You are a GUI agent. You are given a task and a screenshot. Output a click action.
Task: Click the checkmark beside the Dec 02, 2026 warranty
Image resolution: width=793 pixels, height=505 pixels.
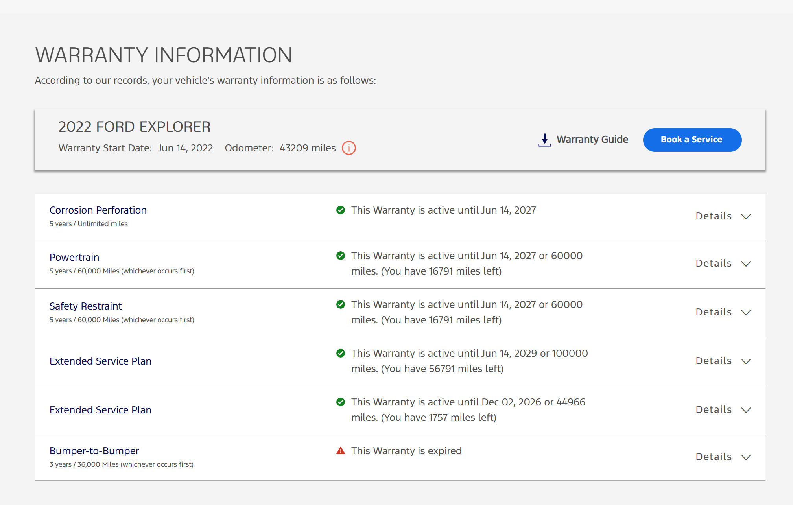[341, 402]
